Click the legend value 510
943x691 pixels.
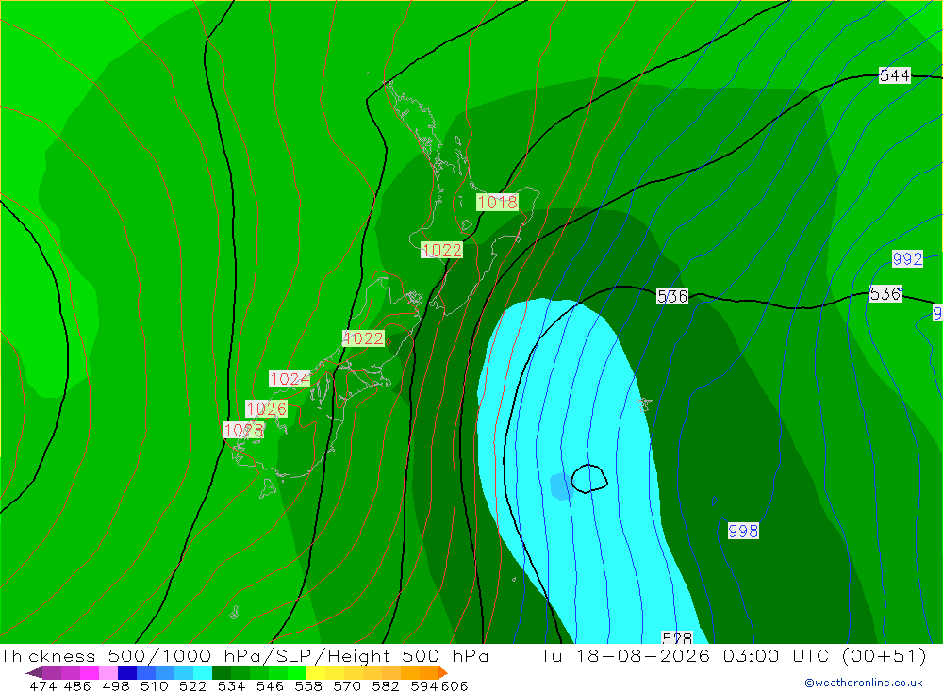click(155, 685)
